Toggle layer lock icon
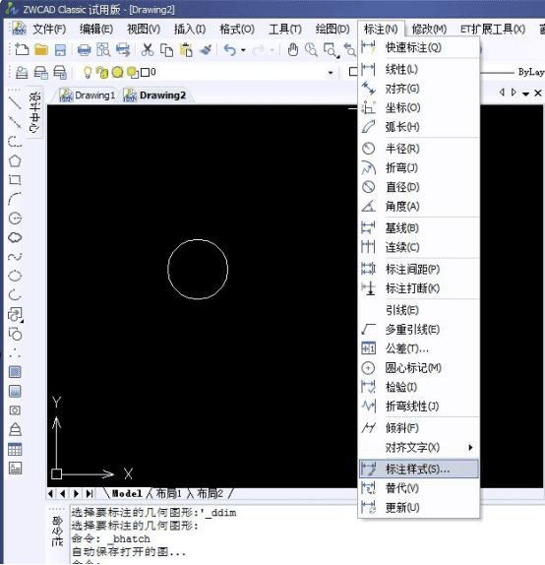The image size is (545, 565). (102, 73)
